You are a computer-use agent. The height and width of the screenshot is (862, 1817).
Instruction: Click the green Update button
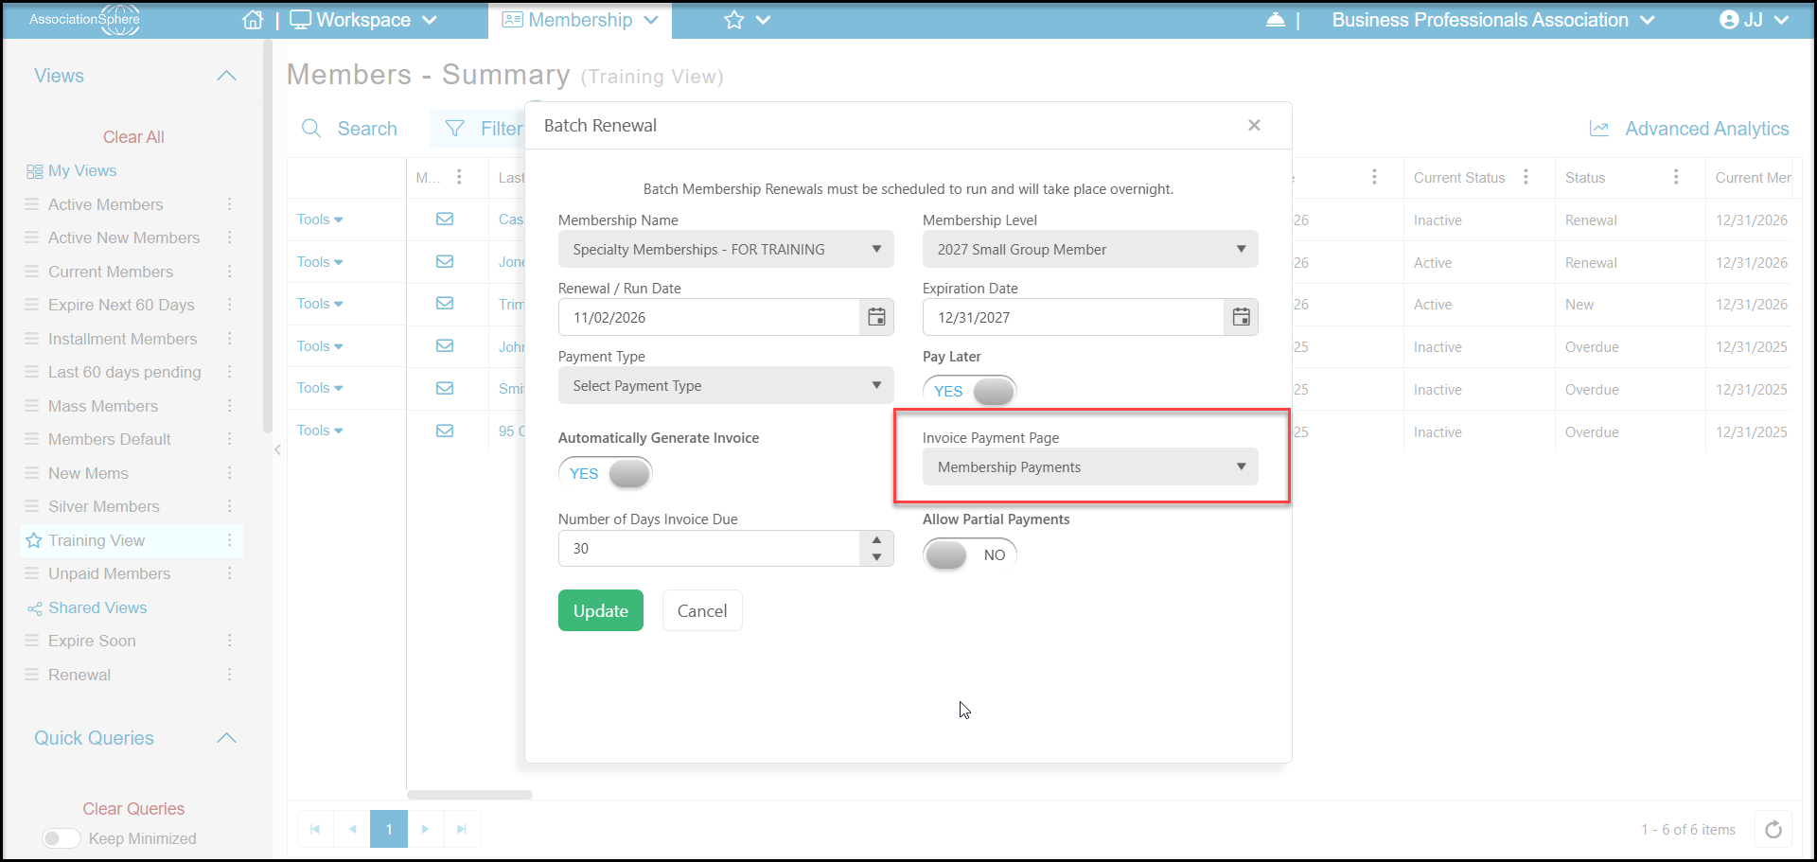tap(601, 610)
